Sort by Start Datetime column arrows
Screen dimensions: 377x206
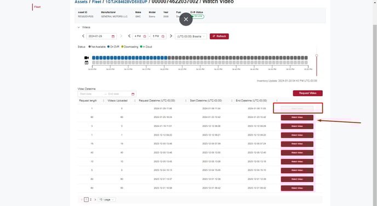[x=232, y=101]
